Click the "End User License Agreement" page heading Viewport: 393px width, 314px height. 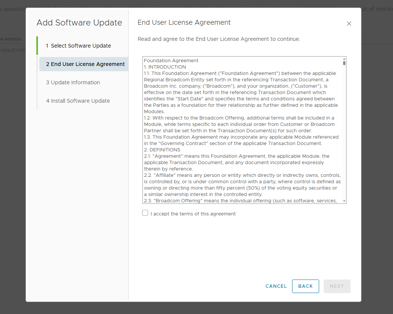pos(184,22)
